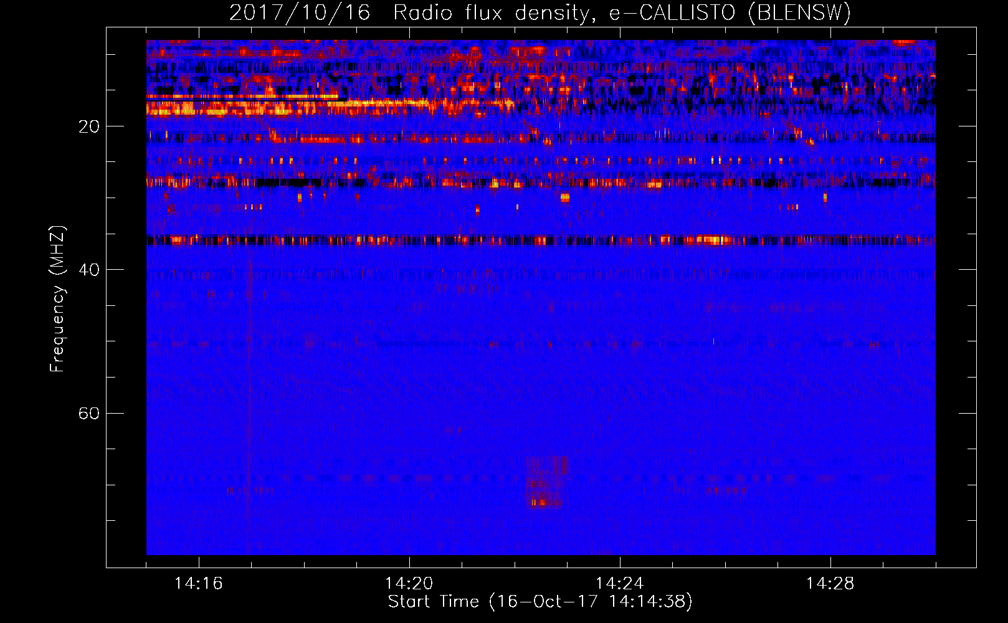Click the plot title "2017/10/16 Radio flux density, e-CALLISTO (BLENSW)"
The image size is (1008, 623).
(540, 12)
